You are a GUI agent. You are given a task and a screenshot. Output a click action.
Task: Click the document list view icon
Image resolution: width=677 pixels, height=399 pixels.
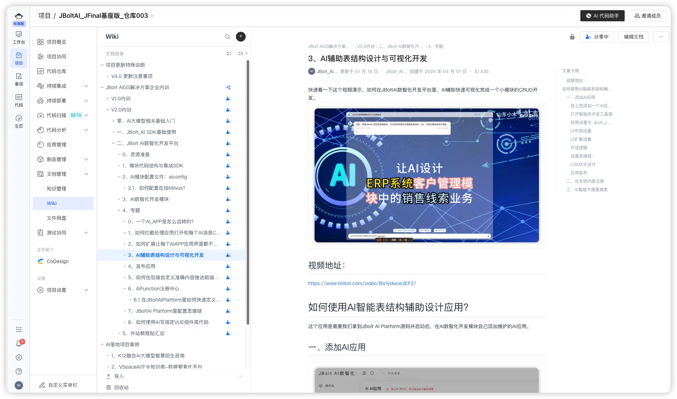[229, 53]
